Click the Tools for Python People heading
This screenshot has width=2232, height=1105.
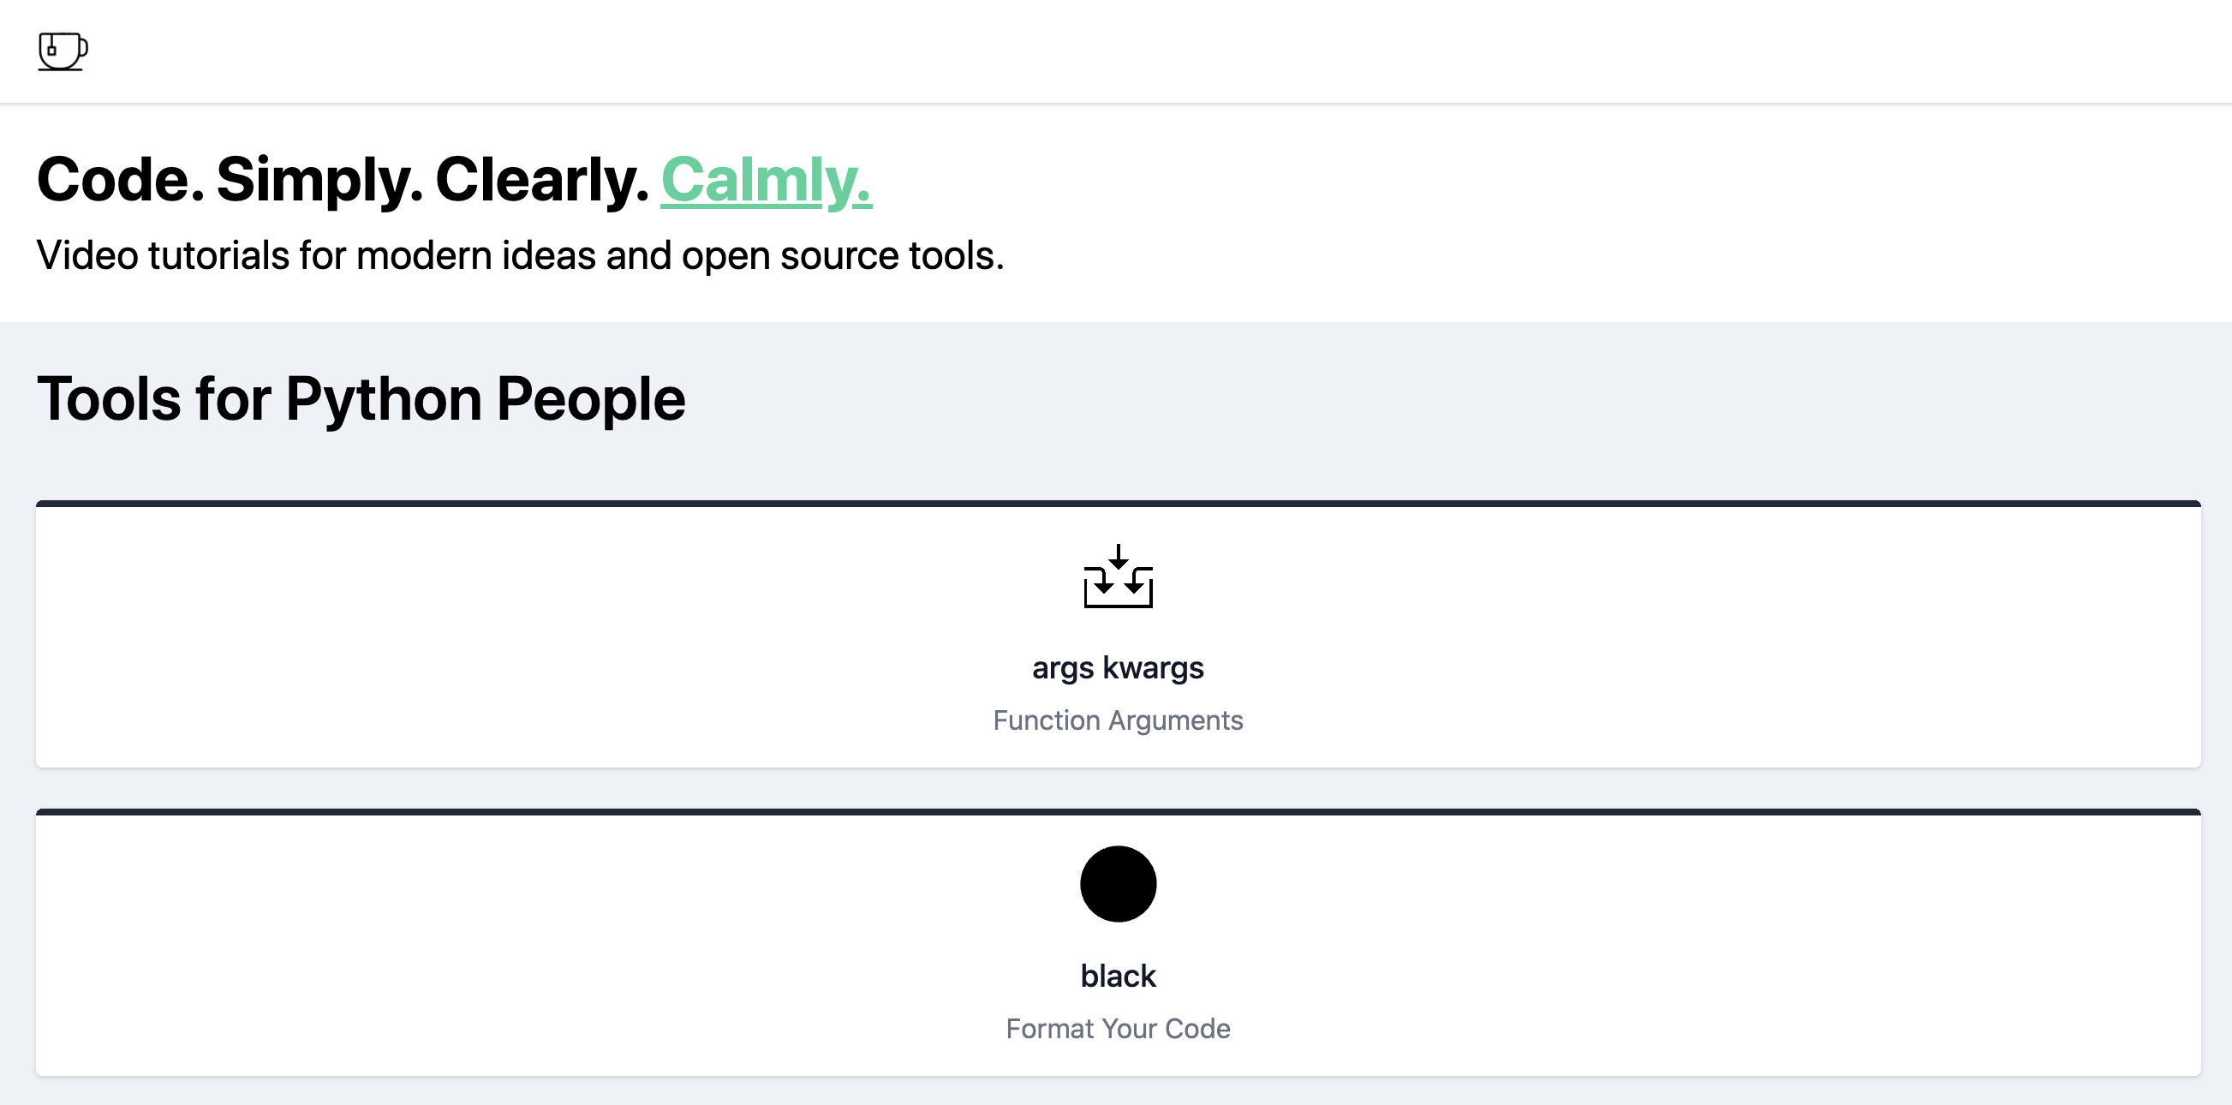(361, 397)
